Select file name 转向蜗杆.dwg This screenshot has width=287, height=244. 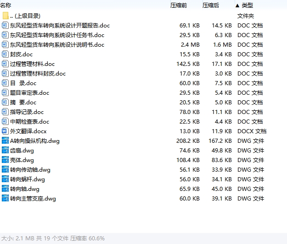coord(27,179)
